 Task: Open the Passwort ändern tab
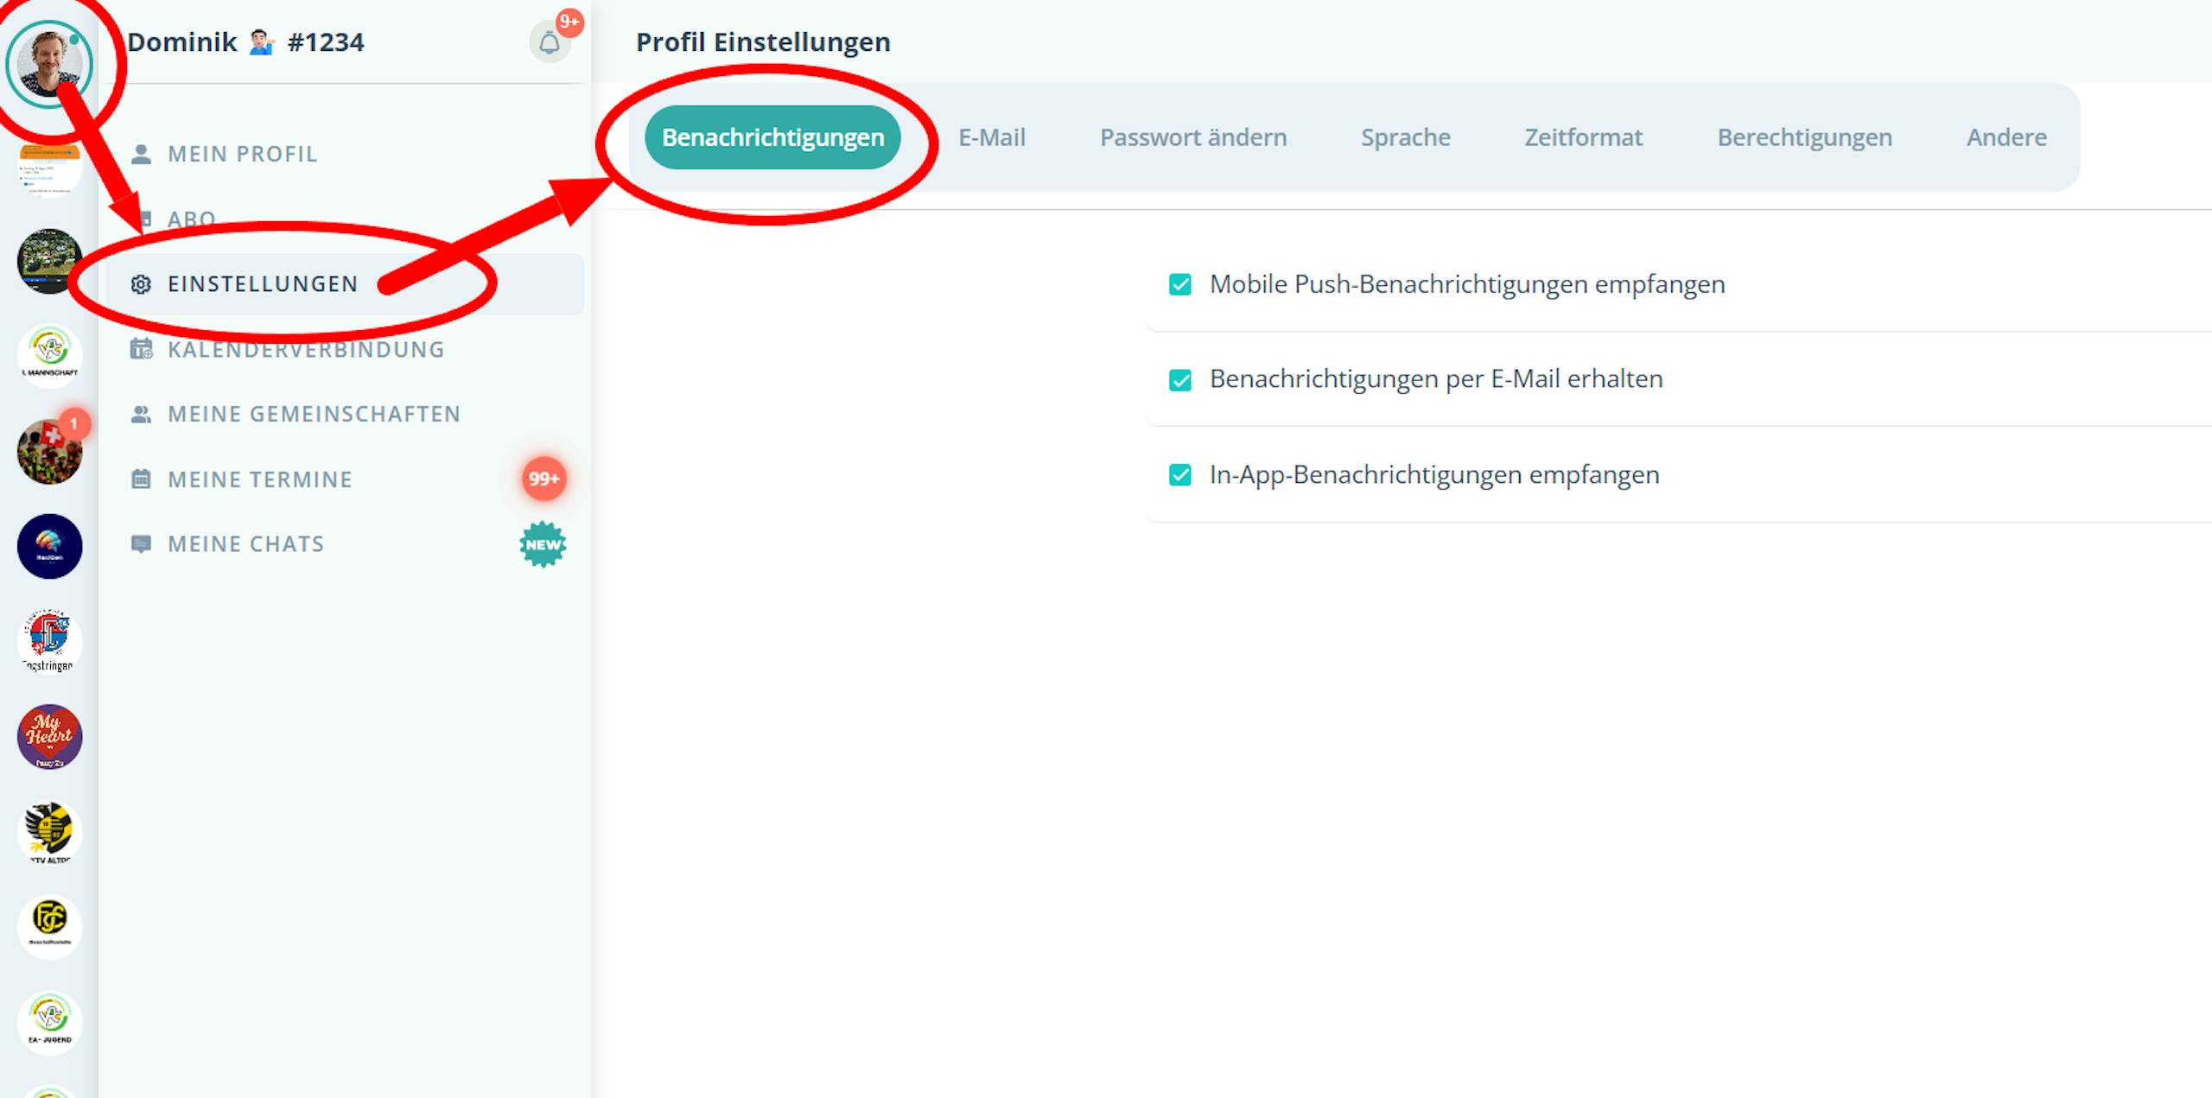pyautogui.click(x=1192, y=137)
